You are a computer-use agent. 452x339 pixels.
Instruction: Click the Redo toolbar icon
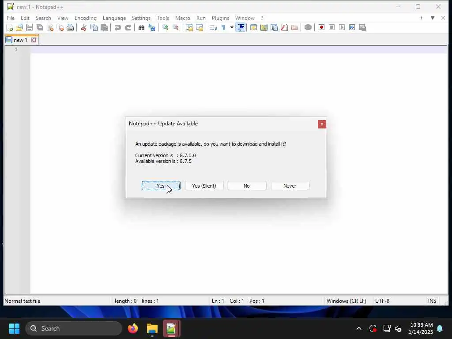point(128,27)
